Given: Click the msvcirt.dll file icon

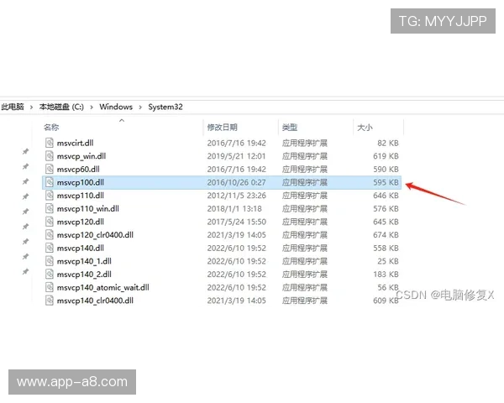Looking at the screenshot, I should click(50, 143).
